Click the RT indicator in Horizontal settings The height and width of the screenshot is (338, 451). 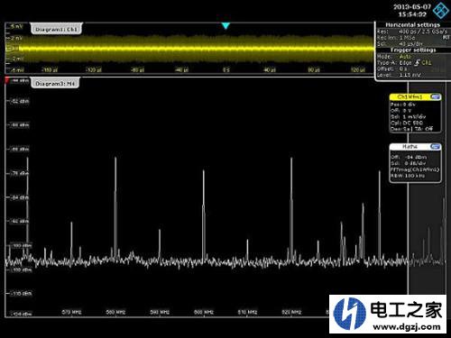click(446, 37)
